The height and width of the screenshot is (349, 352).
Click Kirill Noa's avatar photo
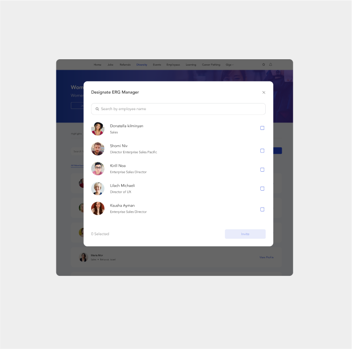pyautogui.click(x=98, y=169)
